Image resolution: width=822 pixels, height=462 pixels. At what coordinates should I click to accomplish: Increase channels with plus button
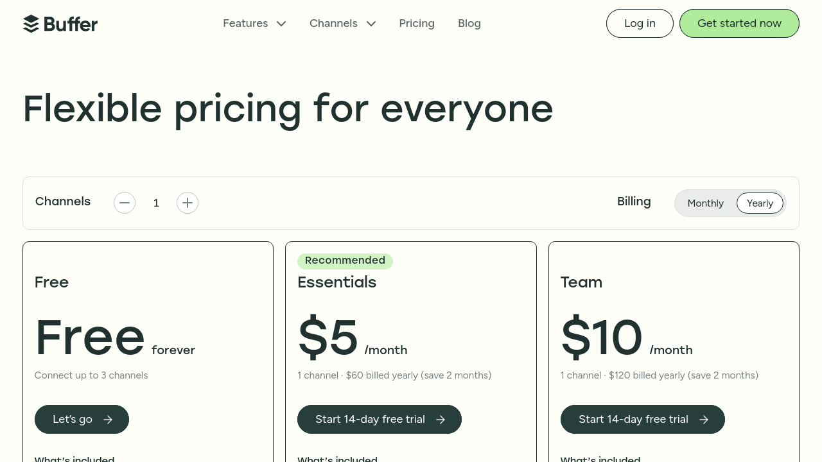188,203
